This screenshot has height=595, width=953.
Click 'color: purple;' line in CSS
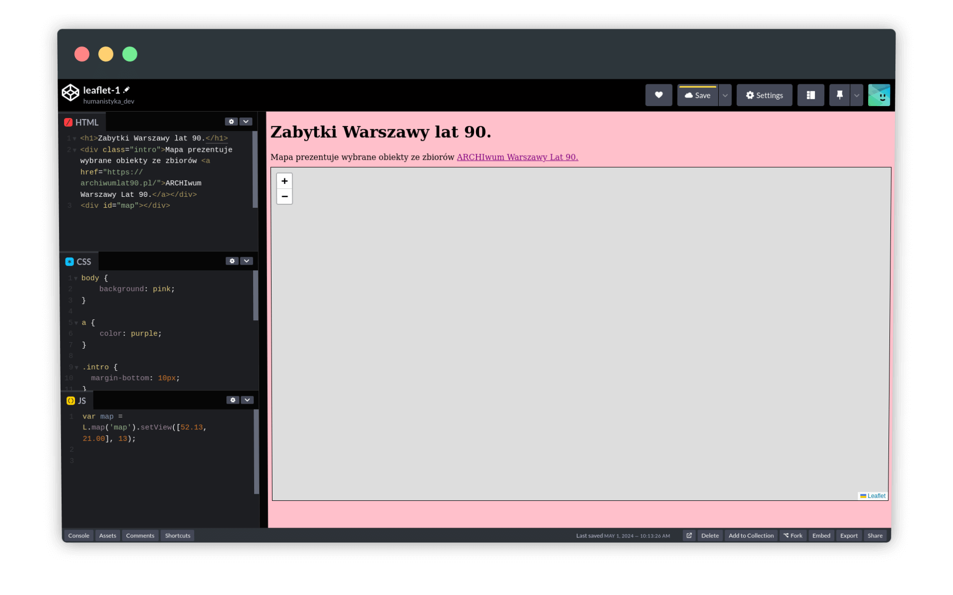click(x=131, y=334)
